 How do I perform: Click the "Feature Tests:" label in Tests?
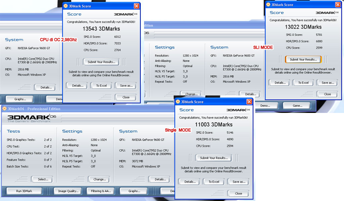pyautogui.click(x=16, y=160)
